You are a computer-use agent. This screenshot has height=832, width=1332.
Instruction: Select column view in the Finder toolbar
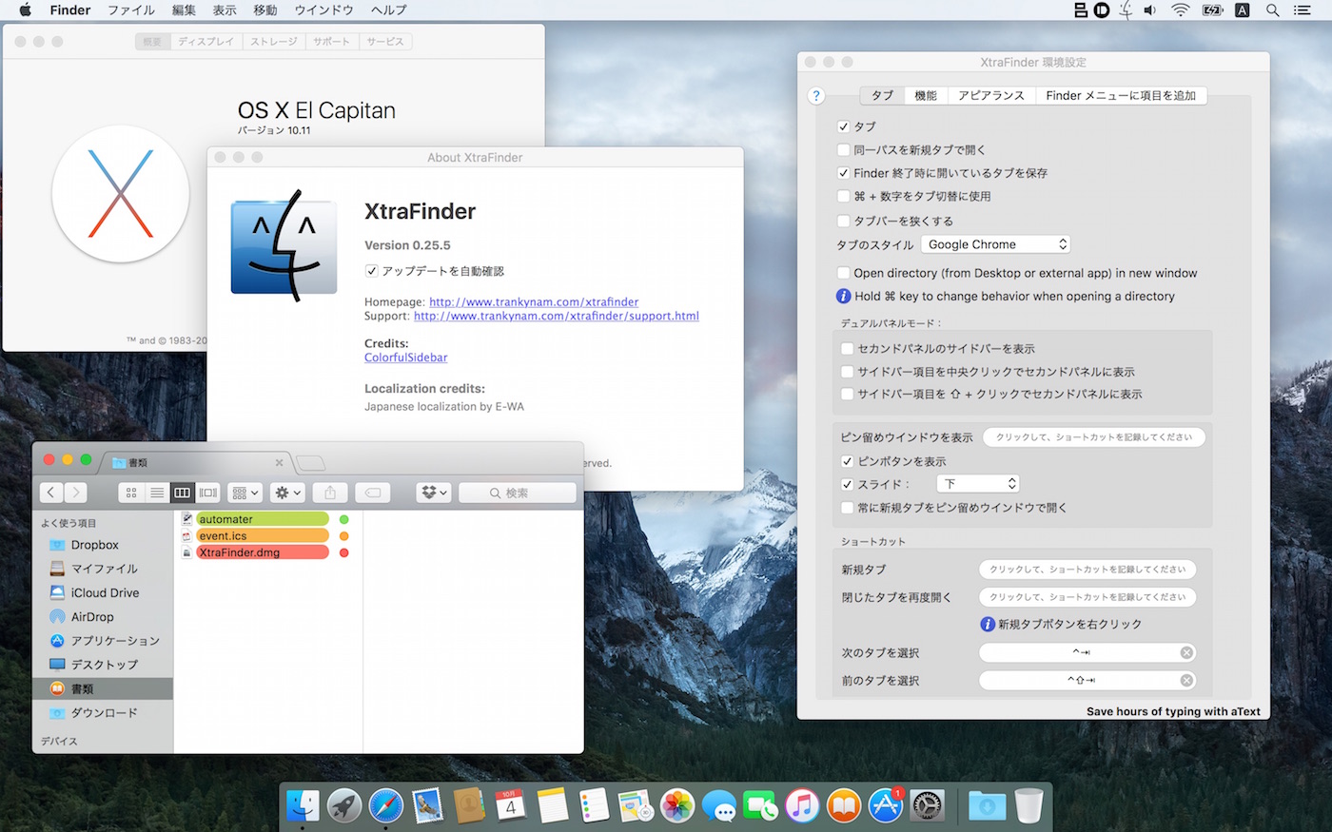(x=183, y=493)
